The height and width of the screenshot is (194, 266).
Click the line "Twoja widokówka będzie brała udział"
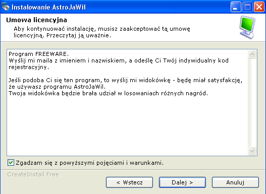108,93
